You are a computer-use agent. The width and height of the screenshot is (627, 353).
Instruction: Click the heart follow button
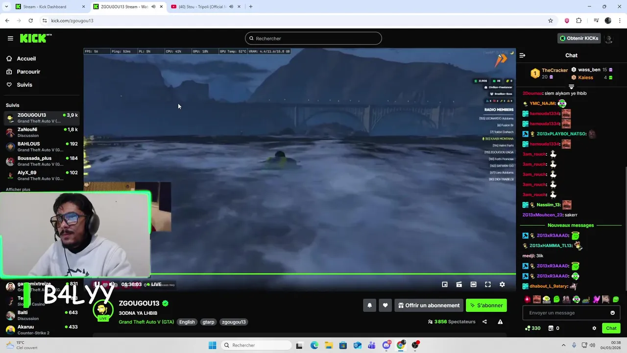click(x=385, y=305)
